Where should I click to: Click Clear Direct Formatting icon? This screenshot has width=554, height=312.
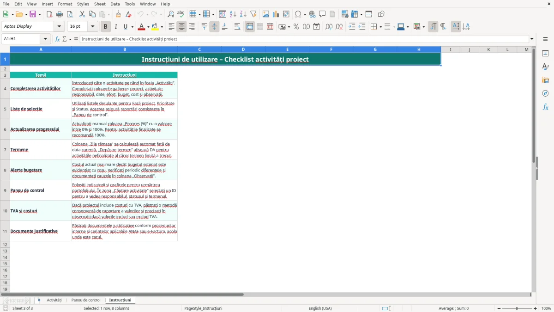tap(128, 14)
